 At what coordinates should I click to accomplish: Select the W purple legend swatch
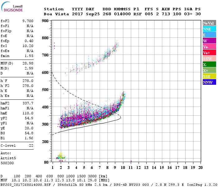(209, 41)
